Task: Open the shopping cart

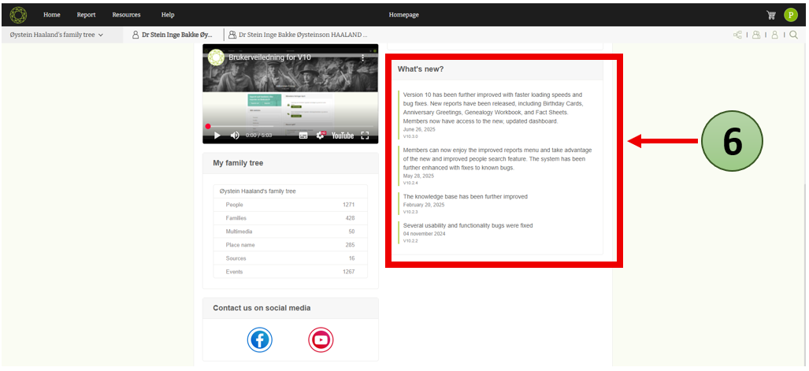Action: (x=770, y=15)
